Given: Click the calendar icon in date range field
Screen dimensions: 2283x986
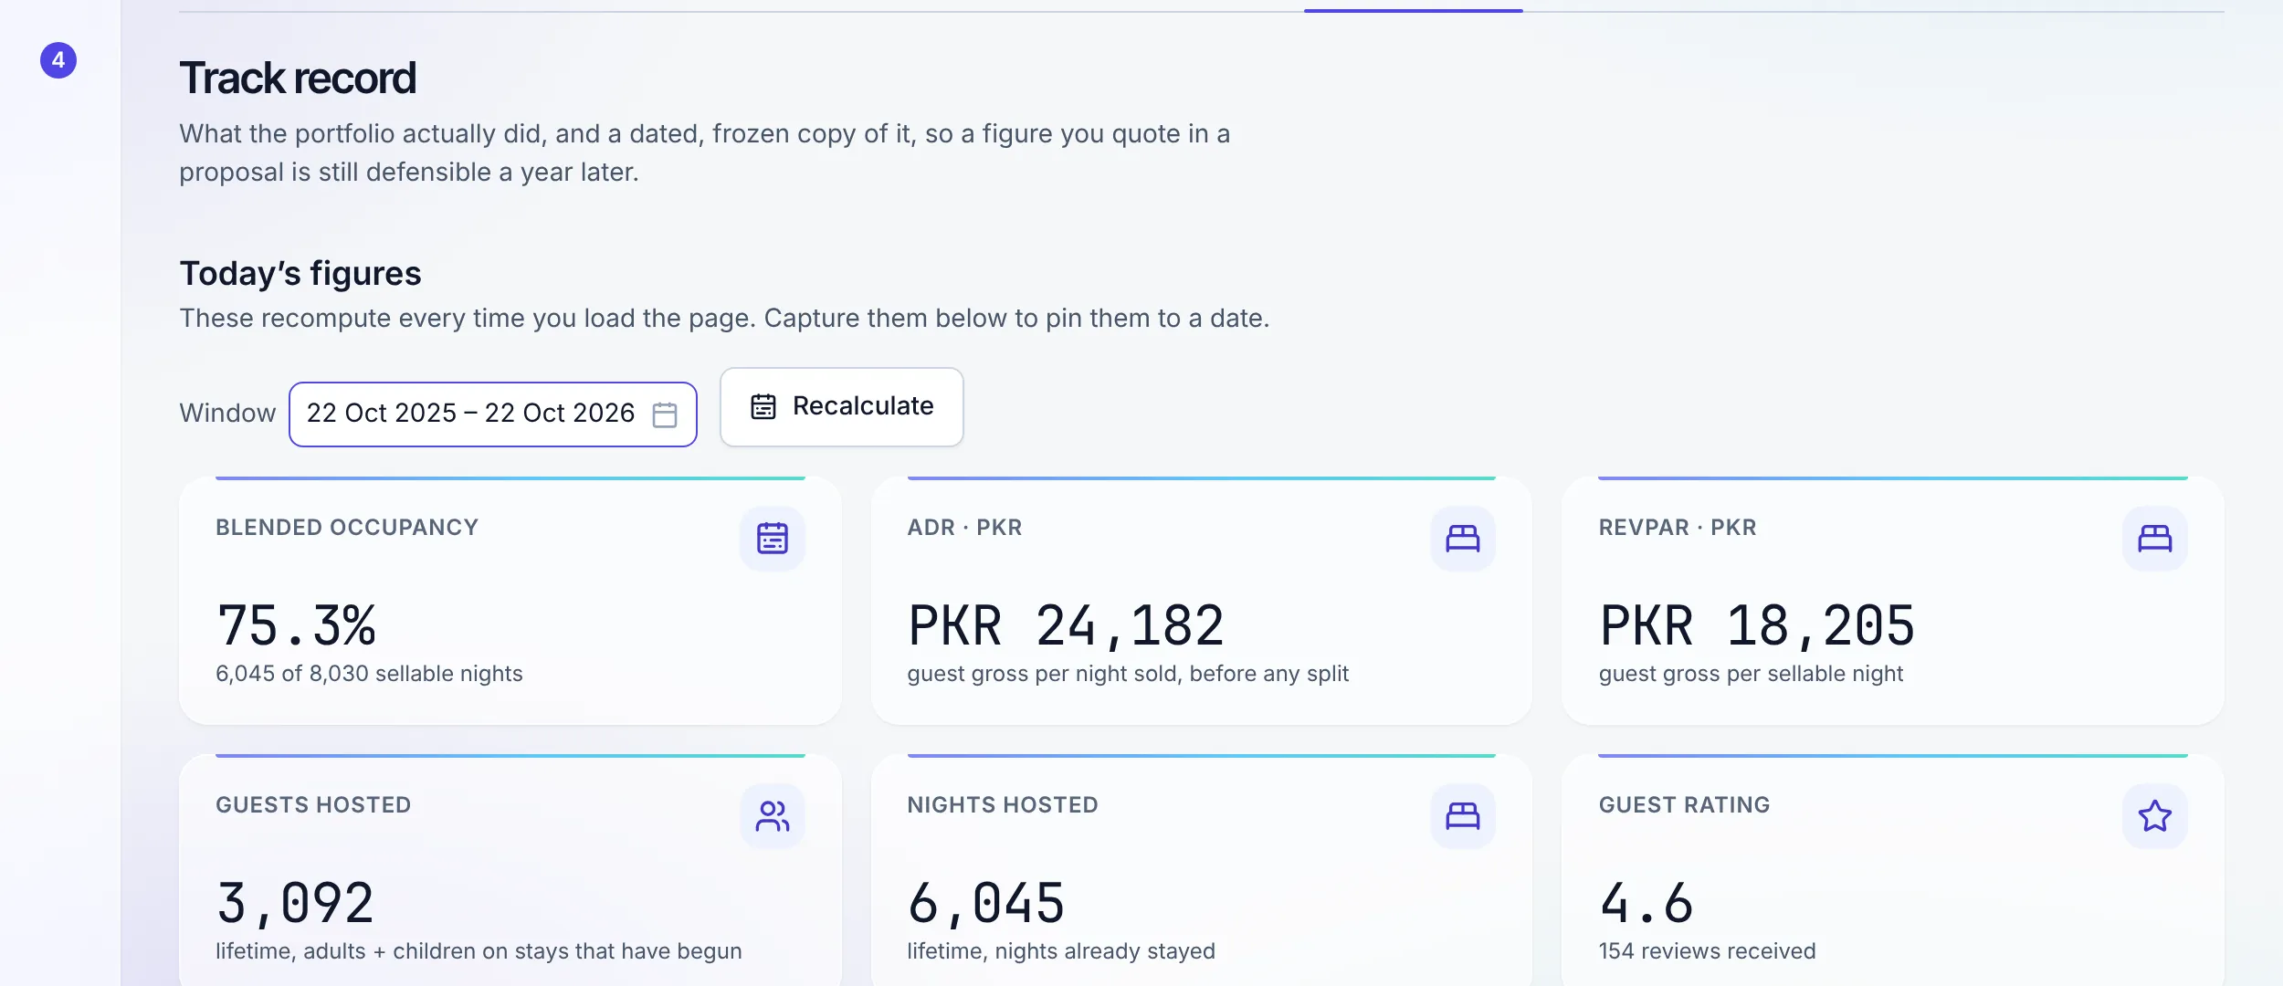Looking at the screenshot, I should 665,414.
